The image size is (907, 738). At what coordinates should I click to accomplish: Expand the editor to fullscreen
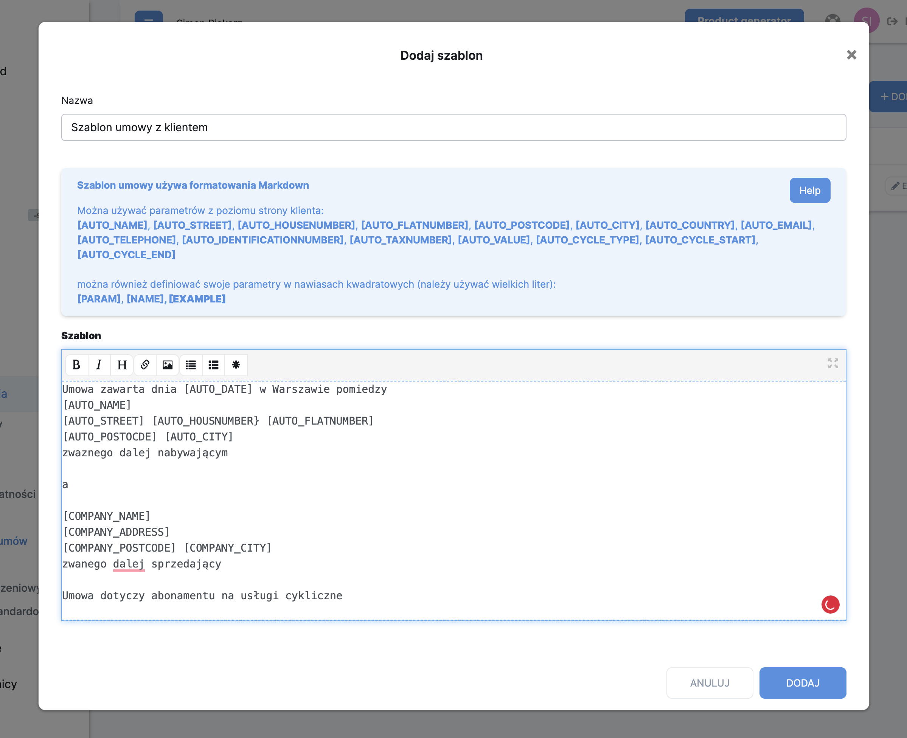coord(833,363)
